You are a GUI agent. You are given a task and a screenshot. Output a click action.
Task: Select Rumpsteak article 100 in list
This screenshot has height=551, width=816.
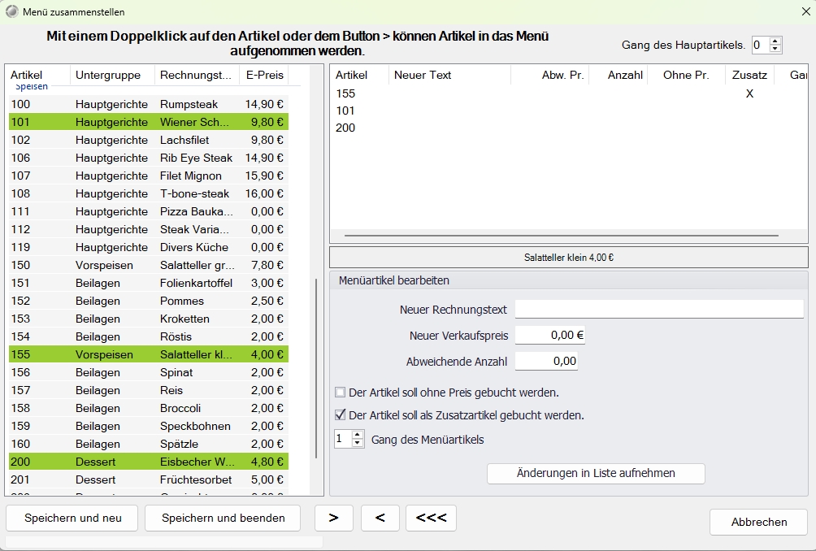[149, 104]
